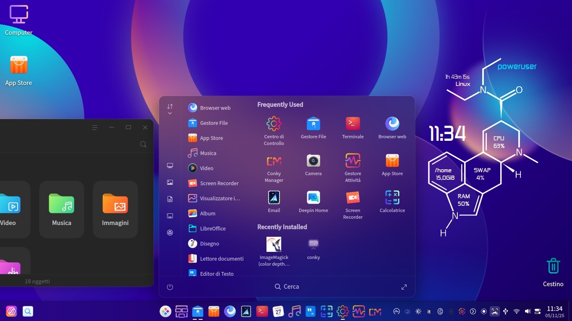Viewport: 572px width, 321px height.
Task: Open Deepin Home app
Action: [313, 201]
